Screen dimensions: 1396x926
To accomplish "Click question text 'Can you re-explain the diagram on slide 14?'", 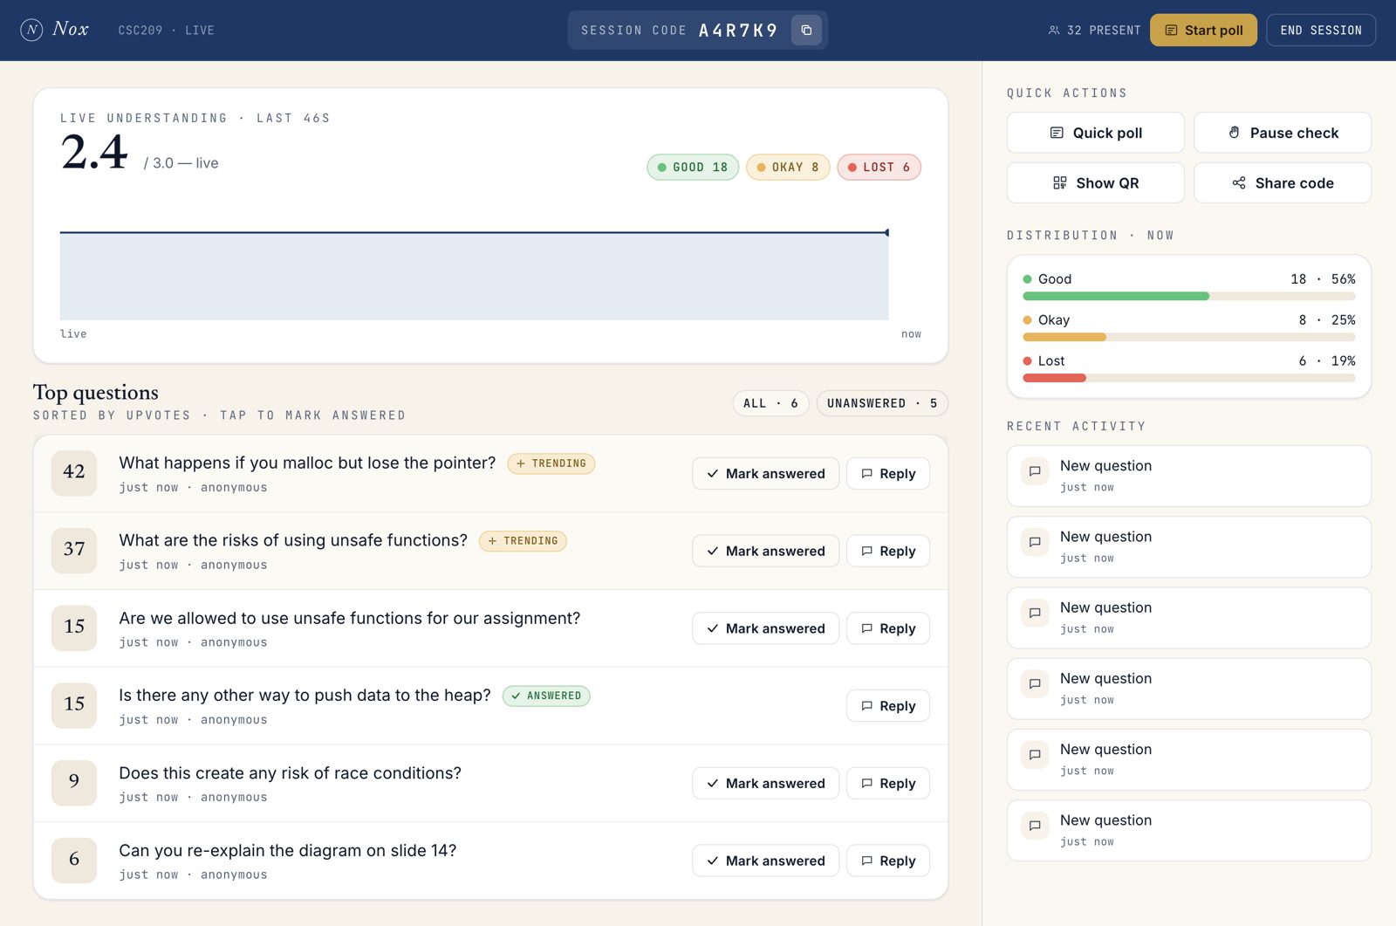I will click(287, 850).
